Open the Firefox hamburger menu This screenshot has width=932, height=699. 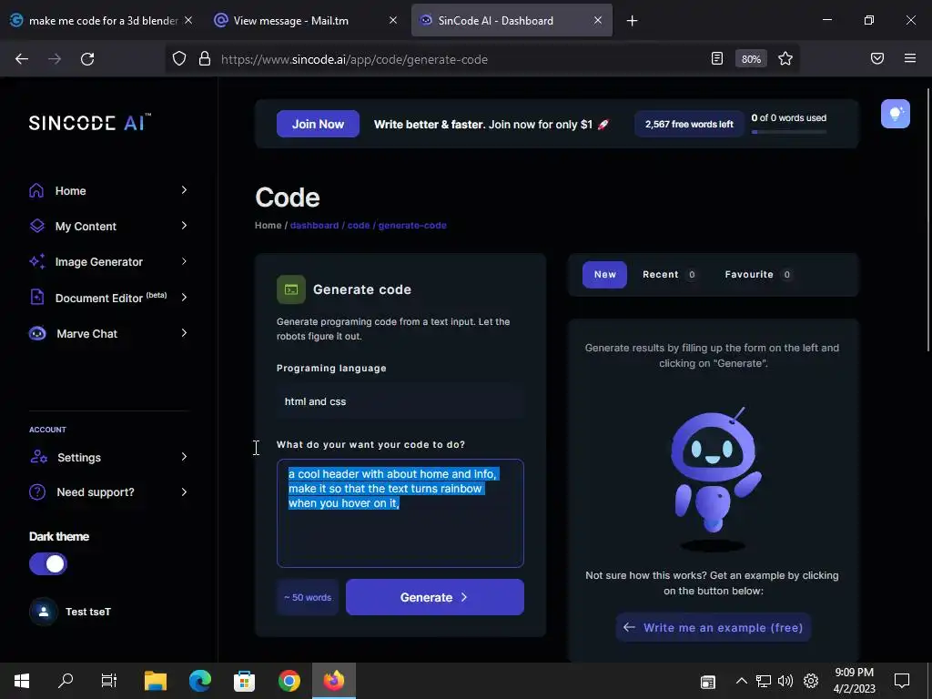point(910,59)
